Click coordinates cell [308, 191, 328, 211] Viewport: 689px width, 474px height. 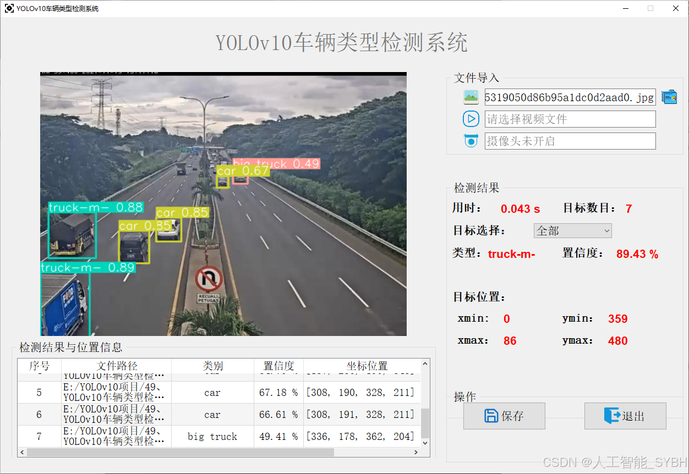(361, 415)
